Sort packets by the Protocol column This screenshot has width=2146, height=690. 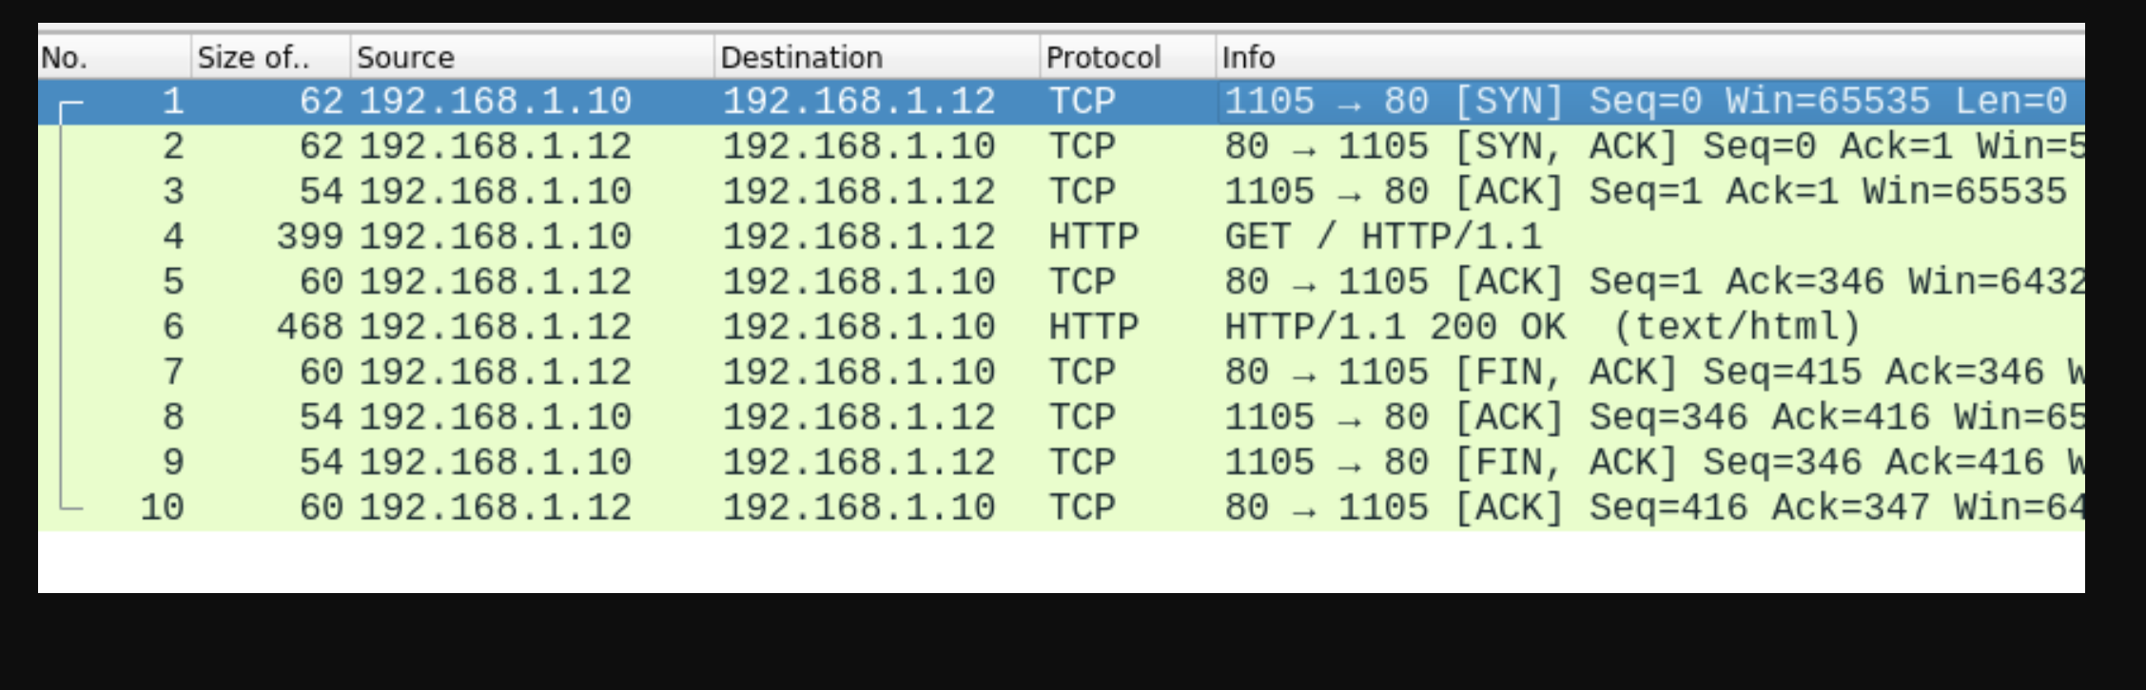[x=1102, y=57]
